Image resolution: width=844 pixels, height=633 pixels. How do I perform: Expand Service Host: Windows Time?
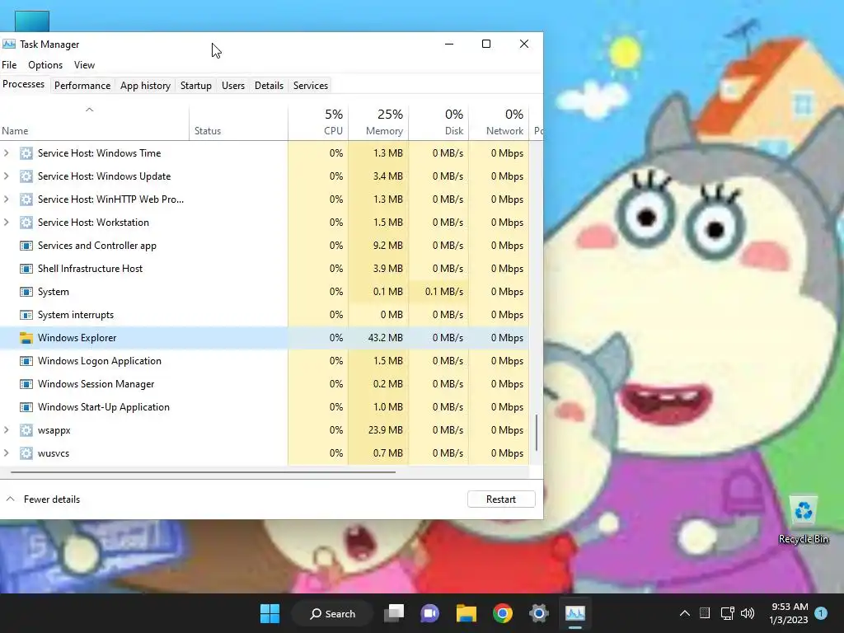[x=7, y=153]
